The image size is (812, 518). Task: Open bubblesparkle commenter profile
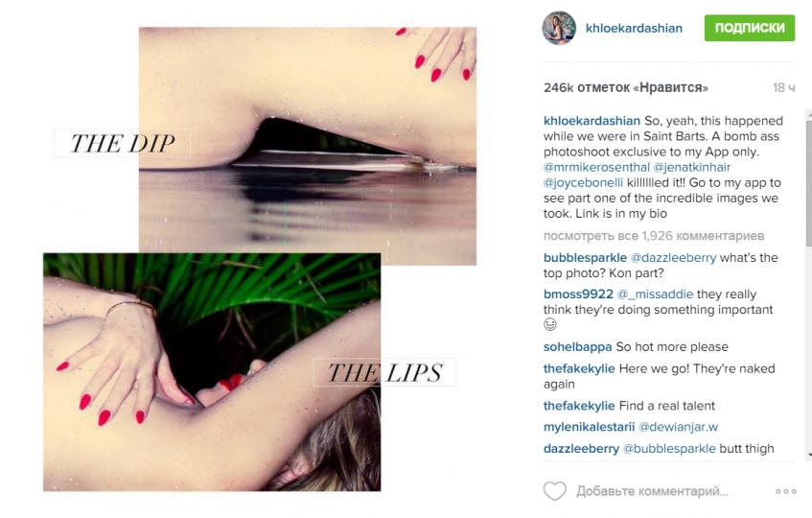click(x=585, y=257)
